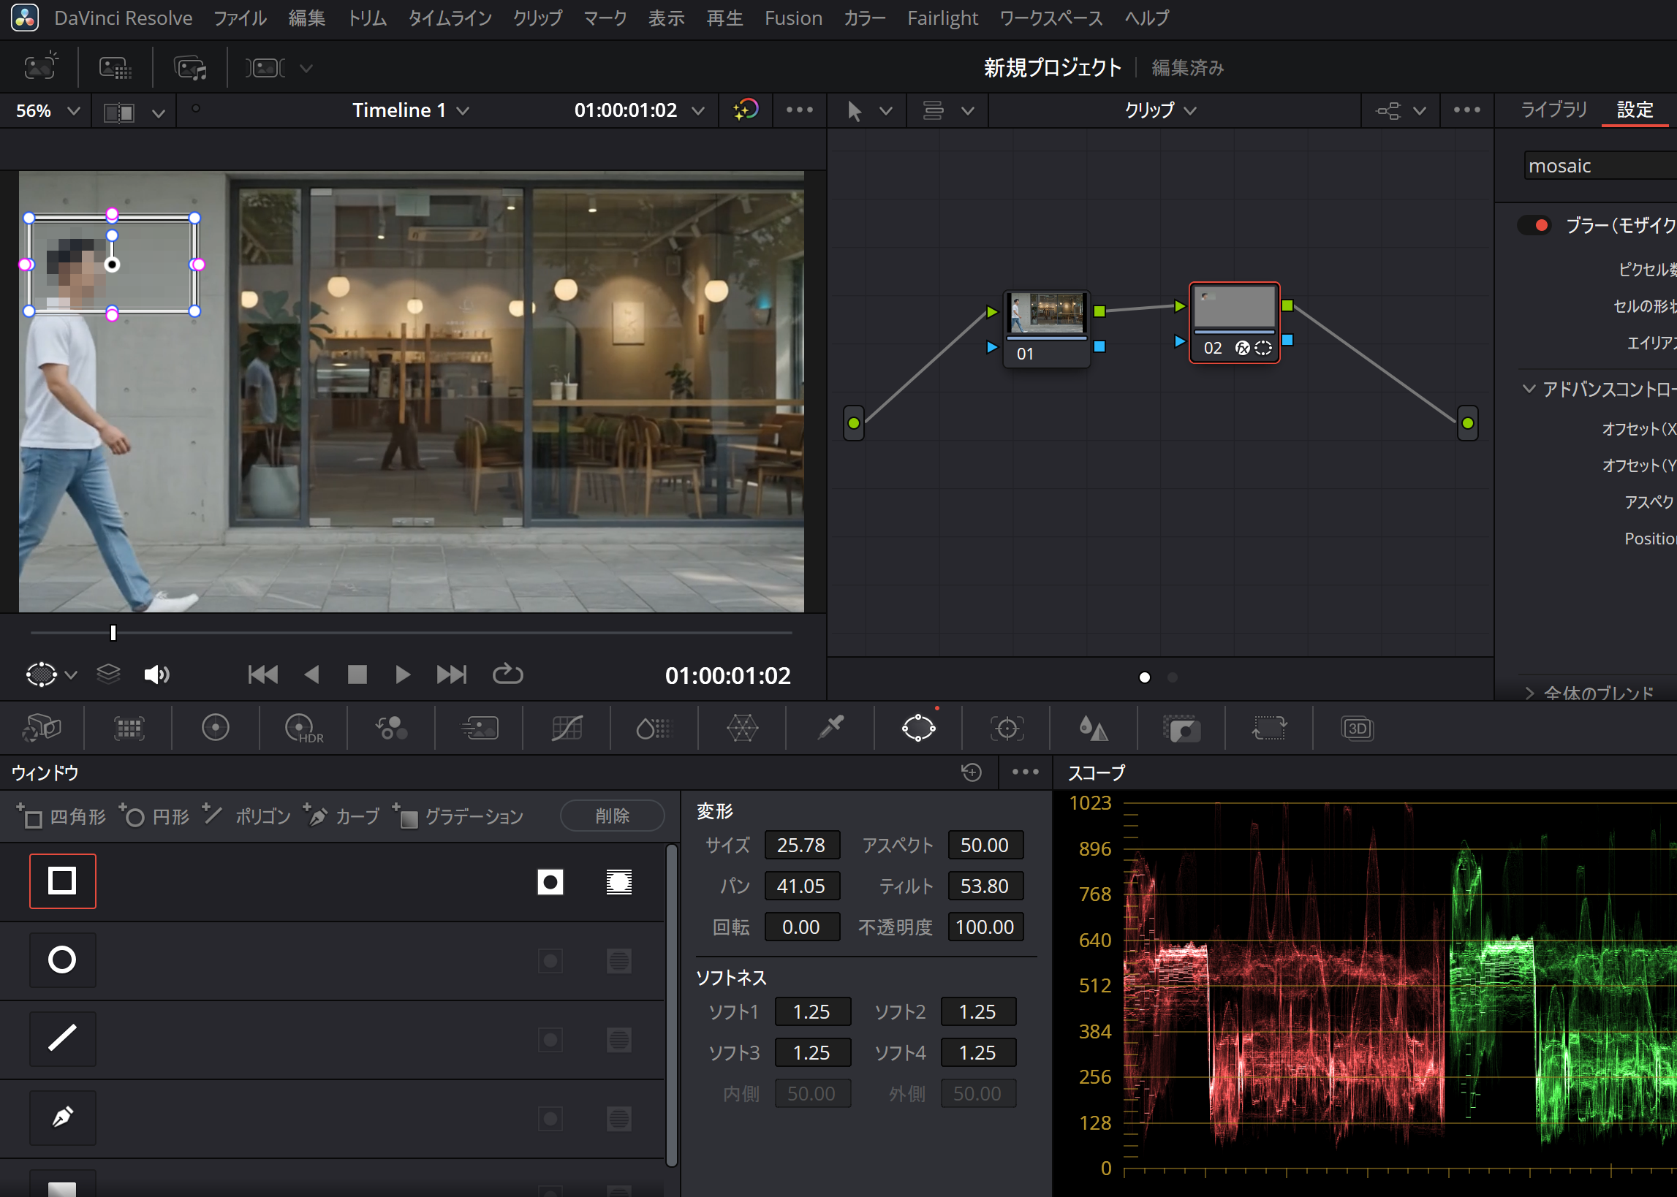The width and height of the screenshot is (1677, 1197).
Task: Click the サイズ value field 25.78
Action: 801,845
